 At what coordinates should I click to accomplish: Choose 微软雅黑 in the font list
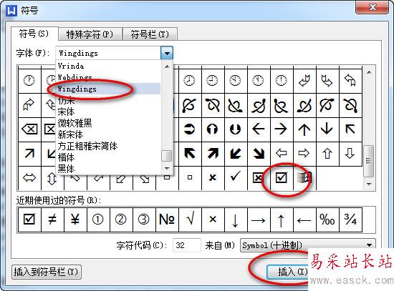click(108, 123)
